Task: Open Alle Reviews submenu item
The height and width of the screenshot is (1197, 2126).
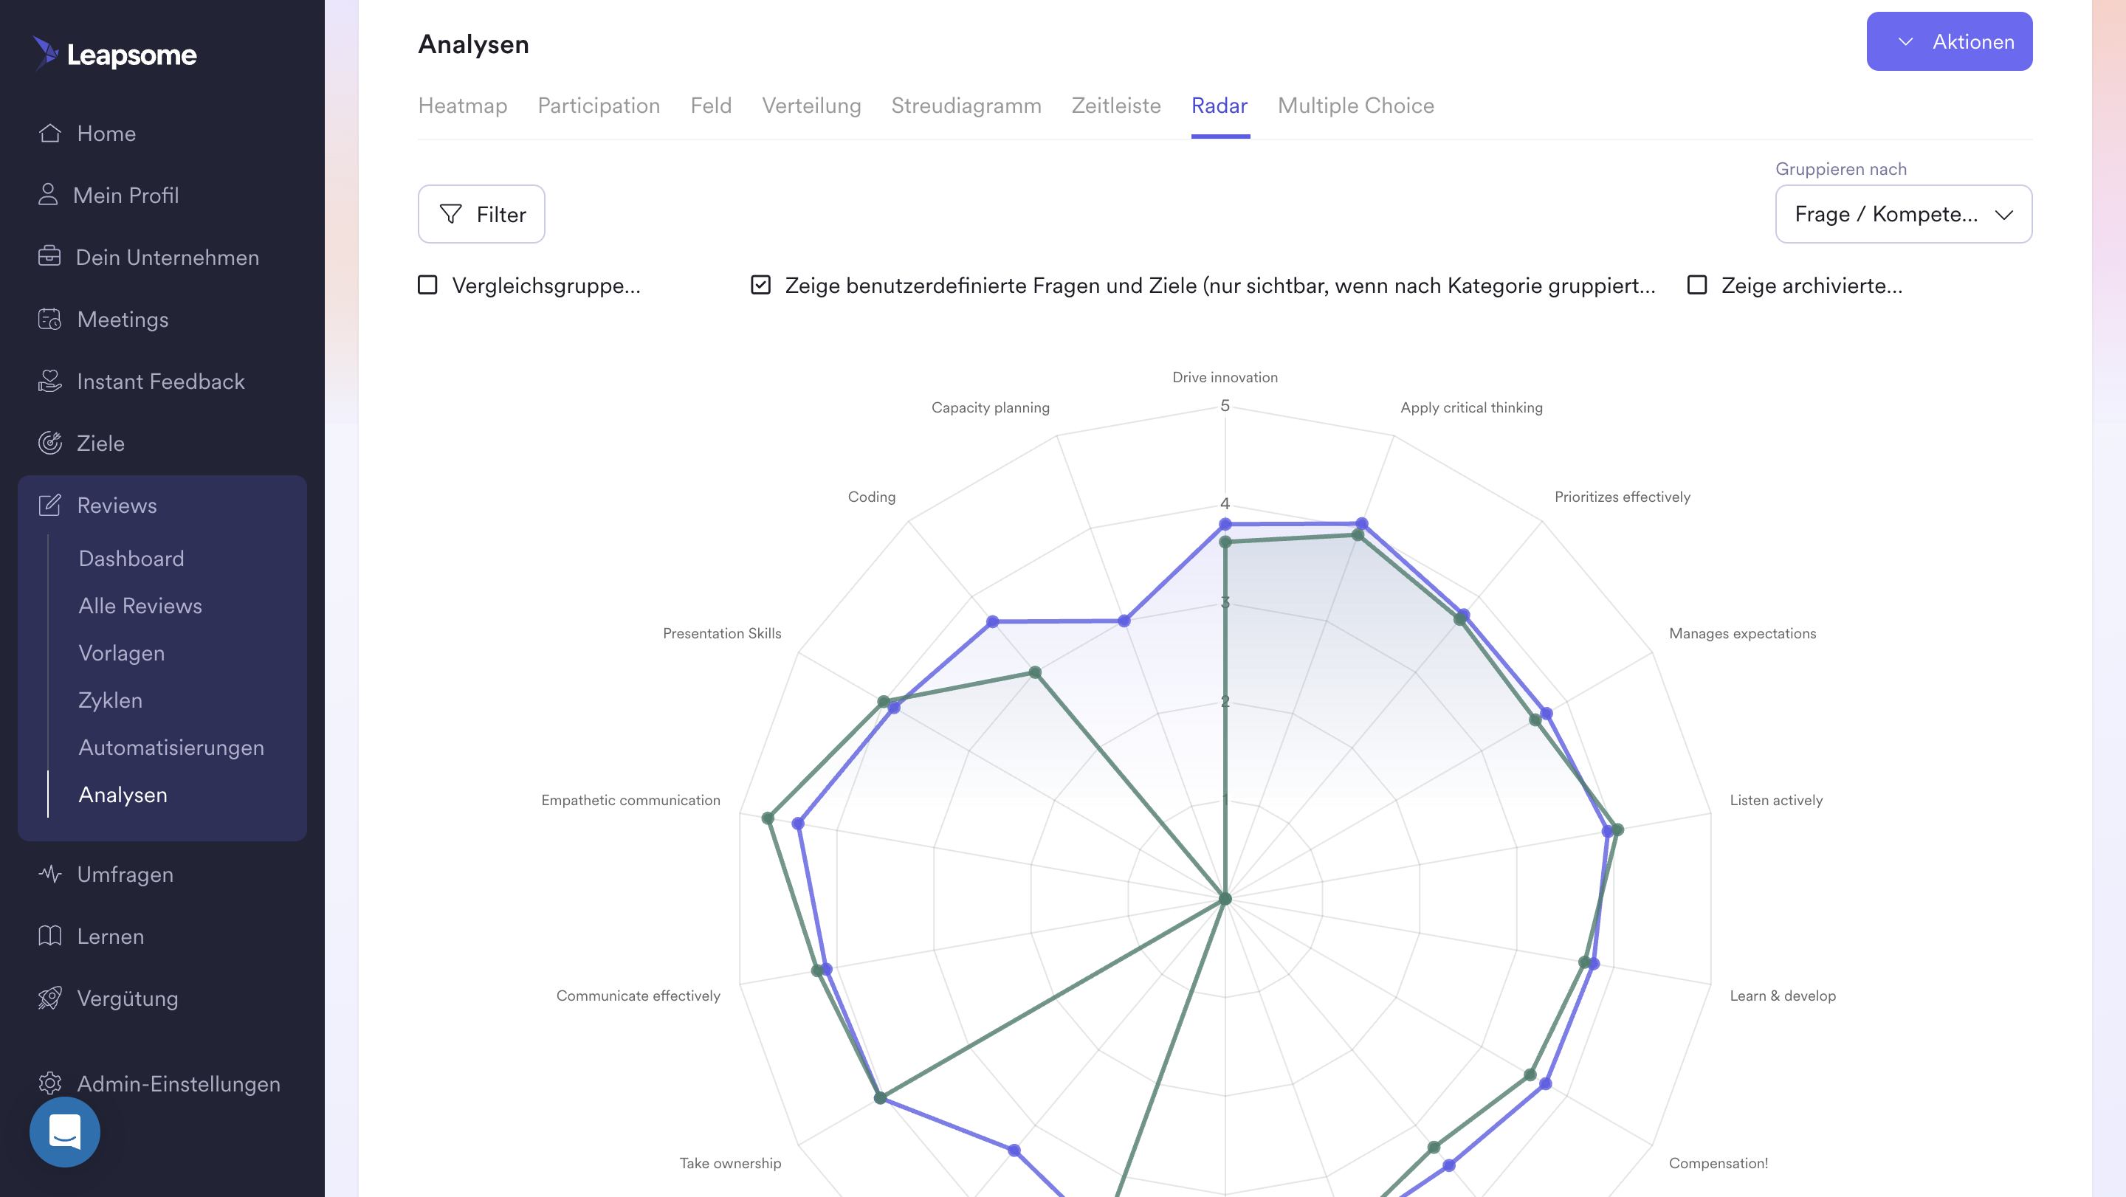Action: [x=140, y=606]
